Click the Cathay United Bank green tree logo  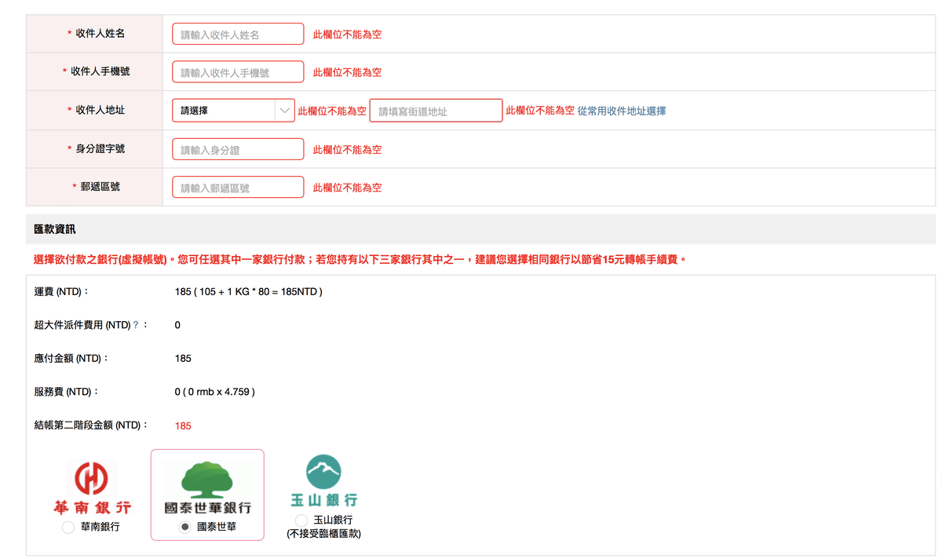pyautogui.click(x=208, y=487)
